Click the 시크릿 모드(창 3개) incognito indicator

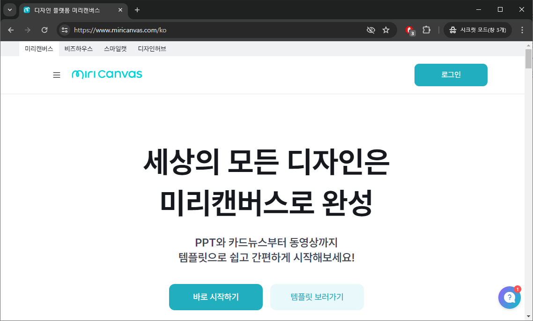(x=478, y=30)
